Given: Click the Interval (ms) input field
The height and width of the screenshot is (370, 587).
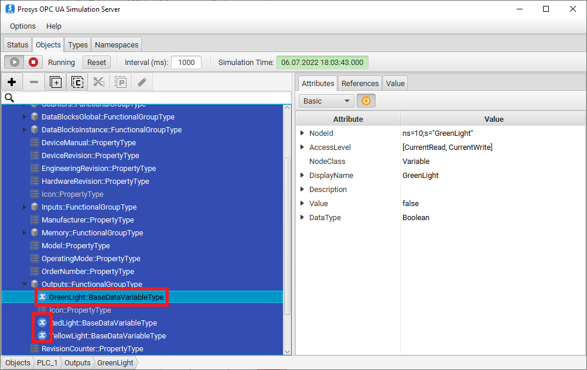Looking at the screenshot, I should 186,62.
